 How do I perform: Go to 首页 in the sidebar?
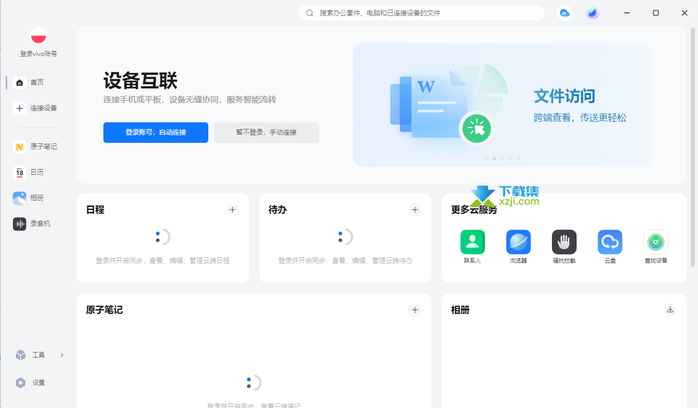point(36,82)
